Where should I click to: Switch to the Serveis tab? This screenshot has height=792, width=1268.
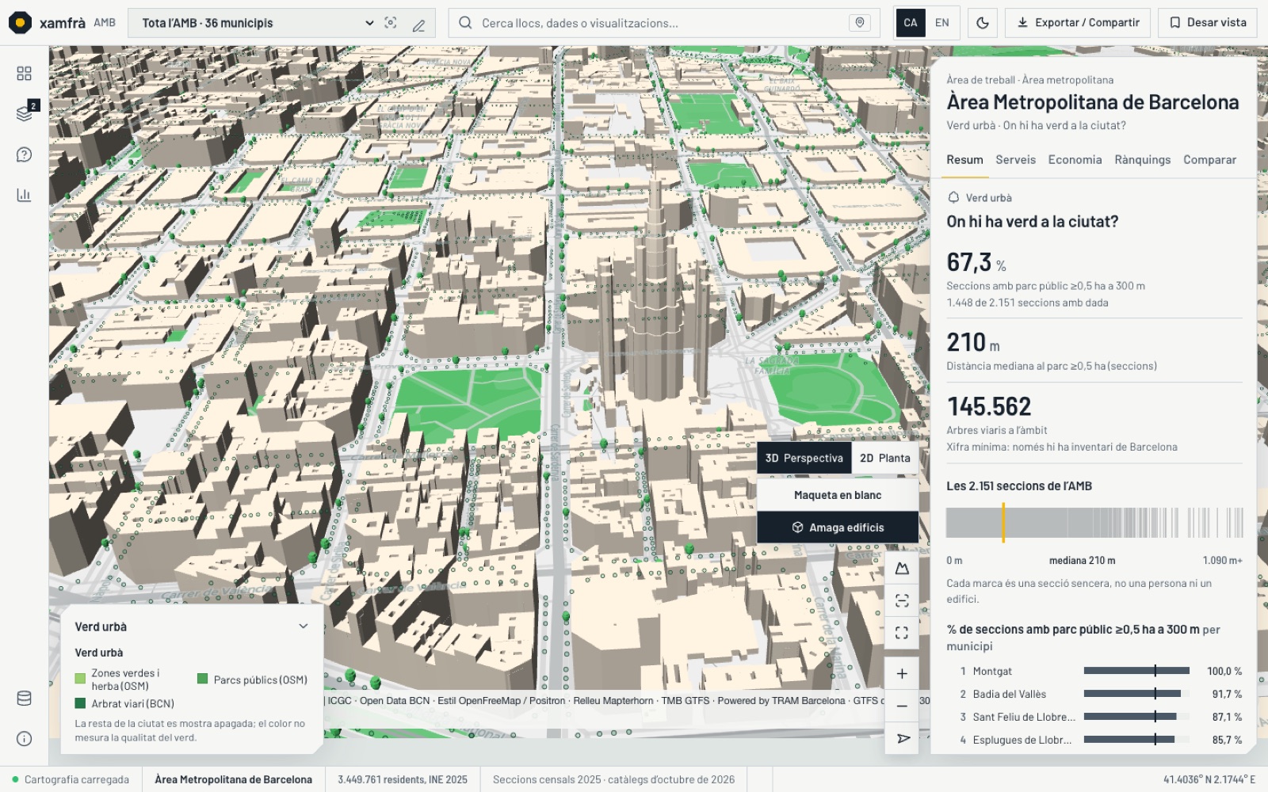tap(1015, 160)
